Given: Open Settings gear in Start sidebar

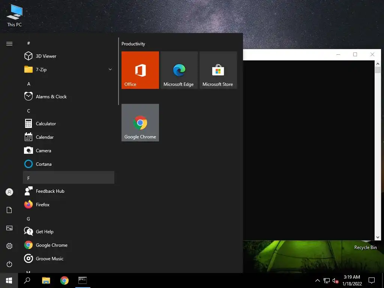Looking at the screenshot, I should pos(9,246).
